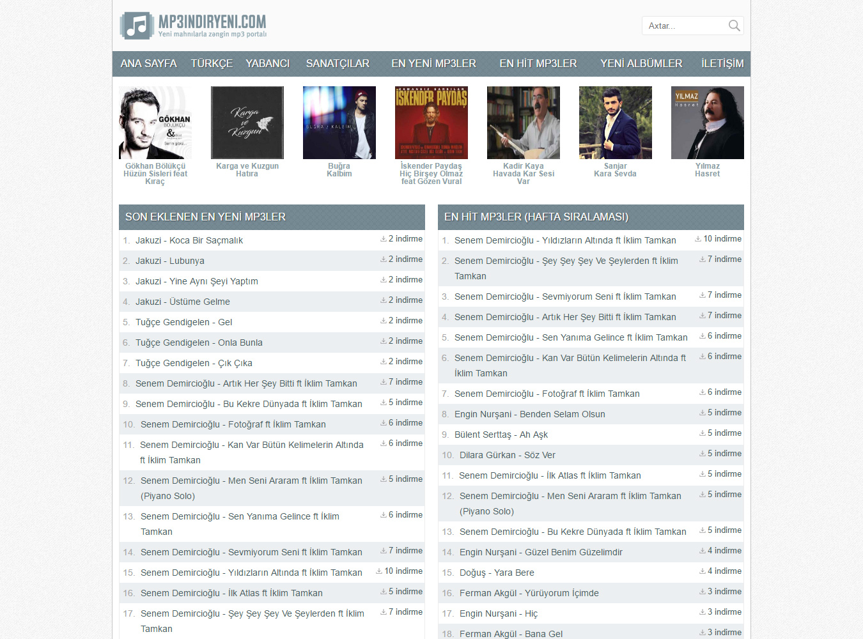Screen dimensions: 863x639
Task: Click download icon for Engin Nurşani - Benden Selam Olsun
Action: (703, 413)
